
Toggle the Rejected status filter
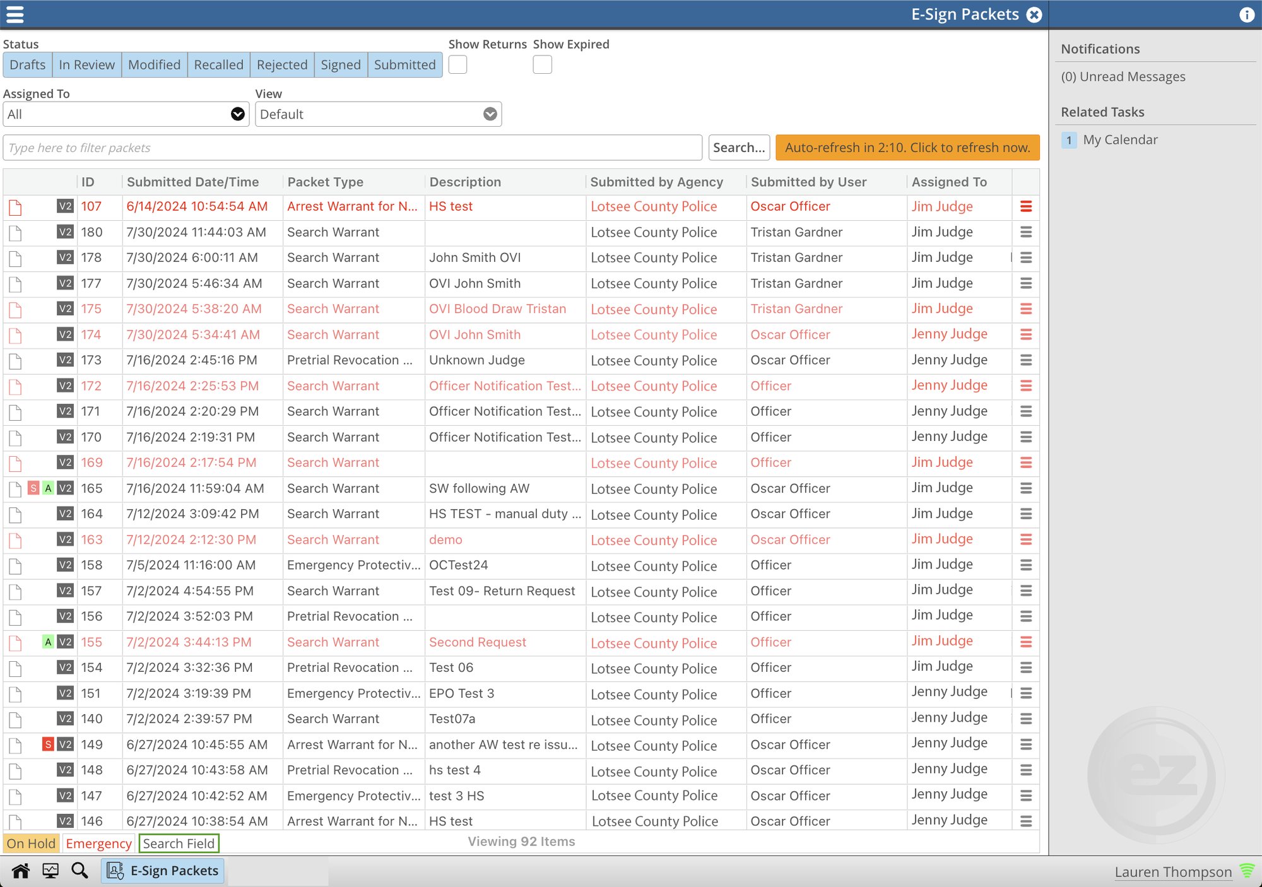282,65
